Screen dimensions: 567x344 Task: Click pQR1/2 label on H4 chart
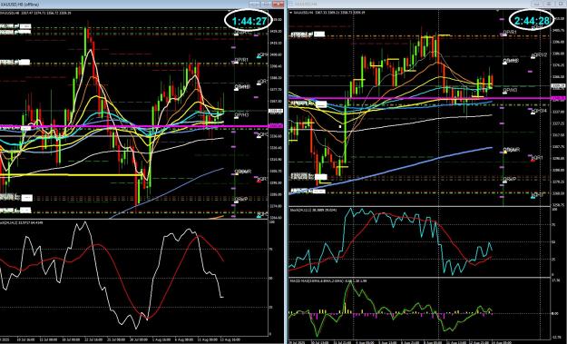(540, 54)
